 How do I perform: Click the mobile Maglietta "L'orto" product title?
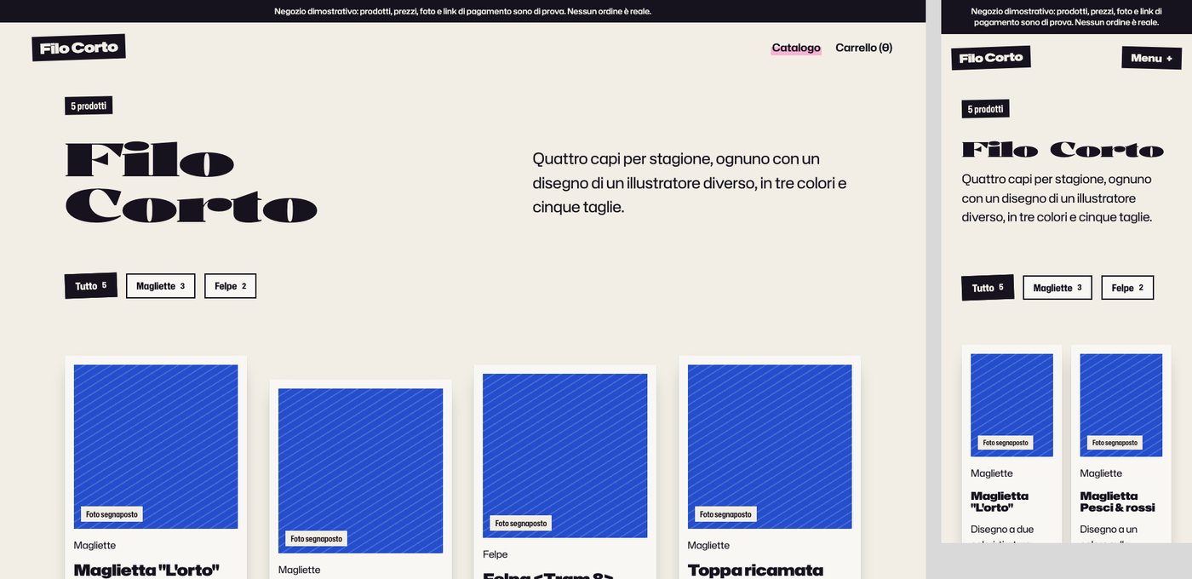pyautogui.click(x=1000, y=502)
